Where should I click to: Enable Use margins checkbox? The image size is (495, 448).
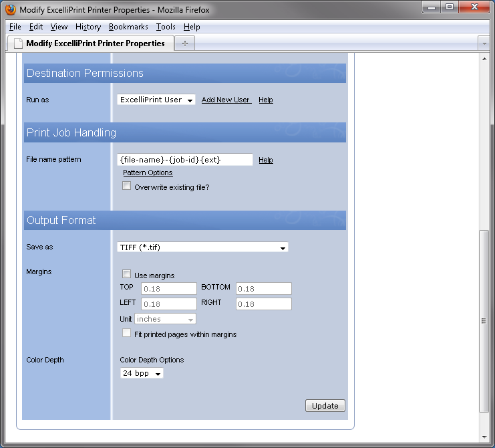click(x=126, y=273)
